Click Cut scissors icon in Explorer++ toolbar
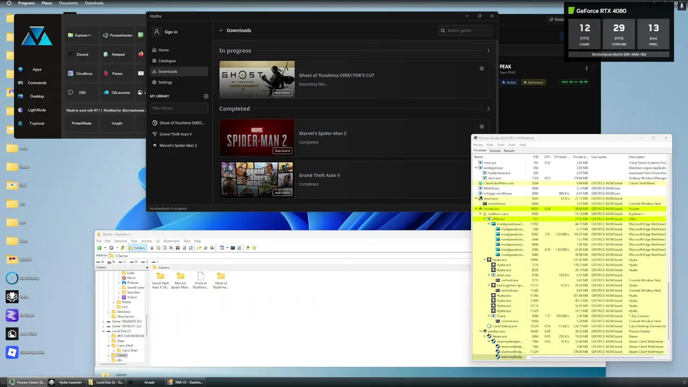Image resolution: width=688 pixels, height=387 pixels. pos(152,248)
